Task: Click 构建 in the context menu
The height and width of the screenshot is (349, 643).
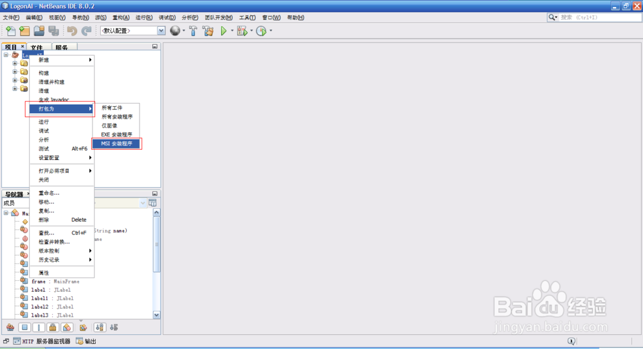Action: point(62,73)
